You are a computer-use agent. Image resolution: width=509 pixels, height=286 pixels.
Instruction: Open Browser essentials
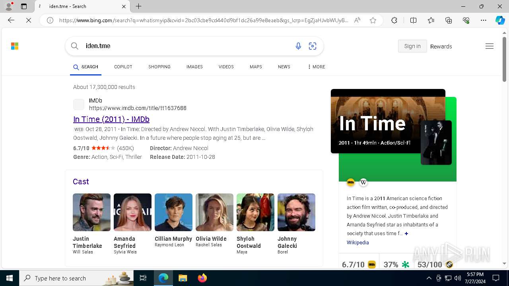[466, 20]
